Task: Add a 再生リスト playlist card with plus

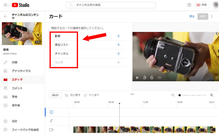Action: (x=119, y=45)
